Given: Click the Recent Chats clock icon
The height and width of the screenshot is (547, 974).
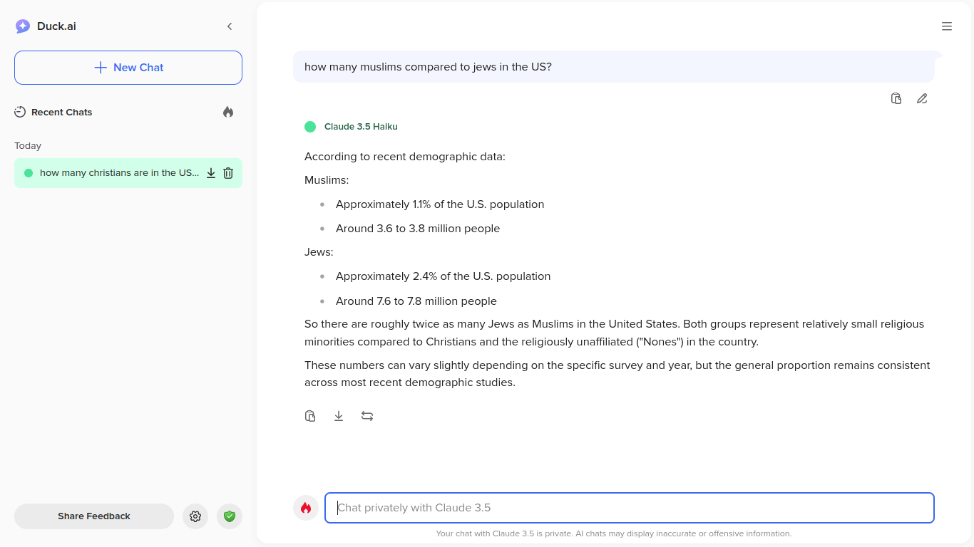Looking at the screenshot, I should (20, 112).
